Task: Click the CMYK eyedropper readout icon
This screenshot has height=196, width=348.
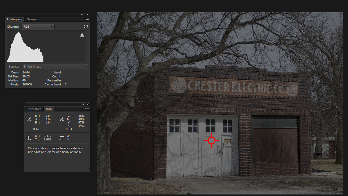Action: click(x=62, y=120)
